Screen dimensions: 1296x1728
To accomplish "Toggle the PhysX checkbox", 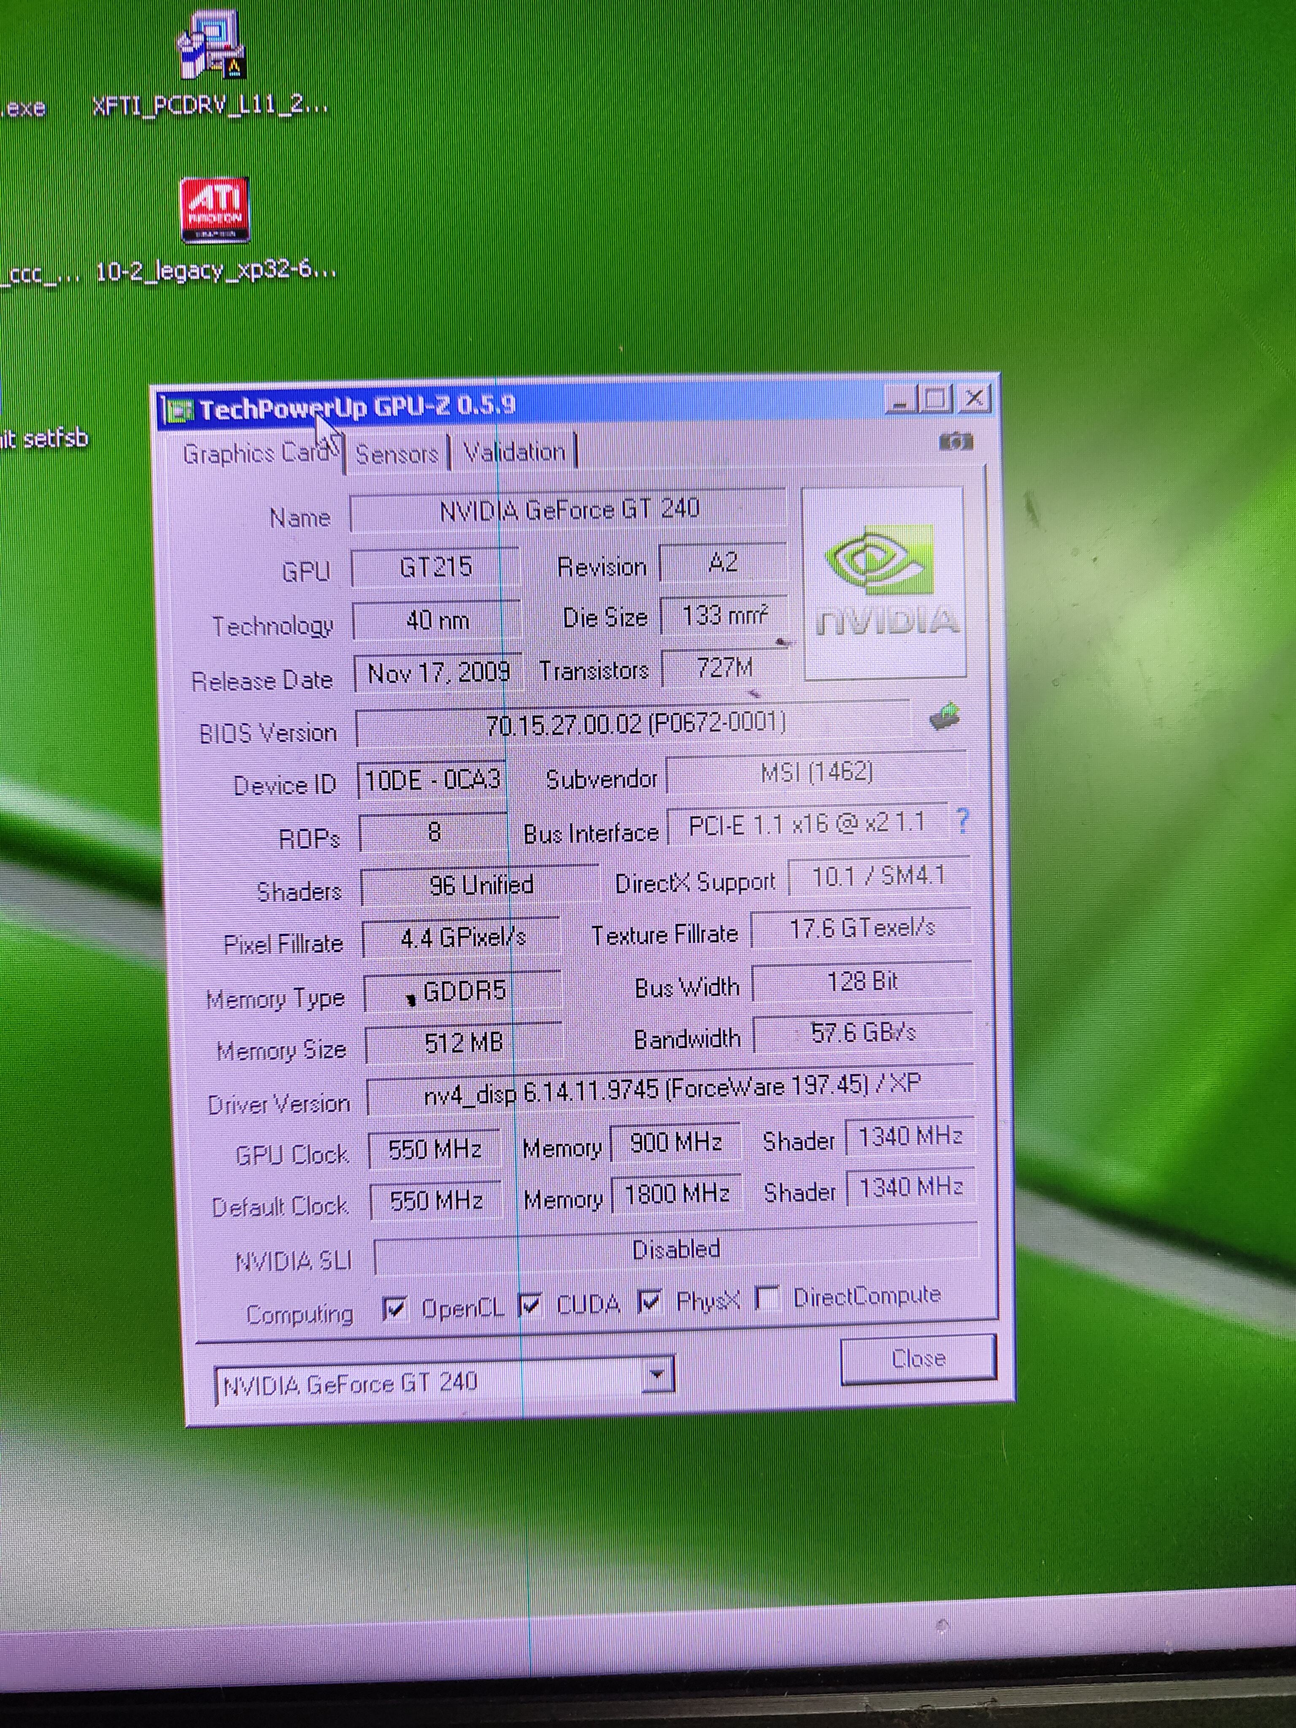I will 650,1301.
